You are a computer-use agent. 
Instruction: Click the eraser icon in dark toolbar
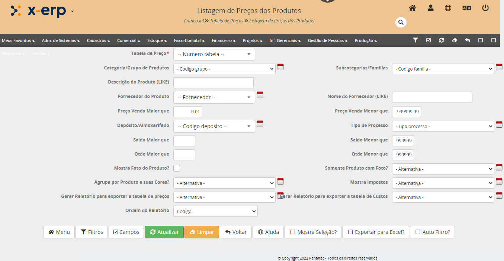point(455,40)
